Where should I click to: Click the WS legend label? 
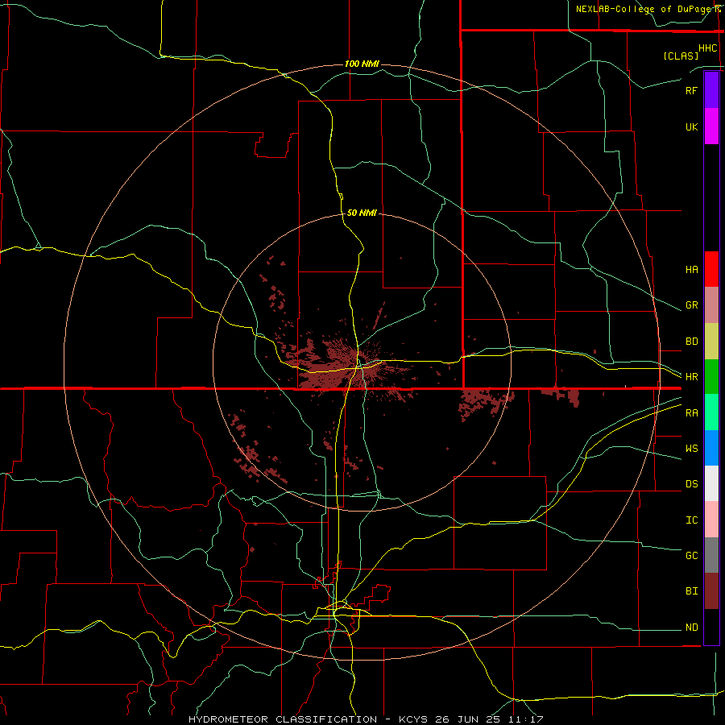691,449
